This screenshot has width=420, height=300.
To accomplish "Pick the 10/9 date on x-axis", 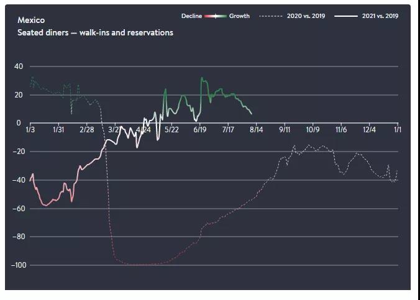I will tap(313, 130).
